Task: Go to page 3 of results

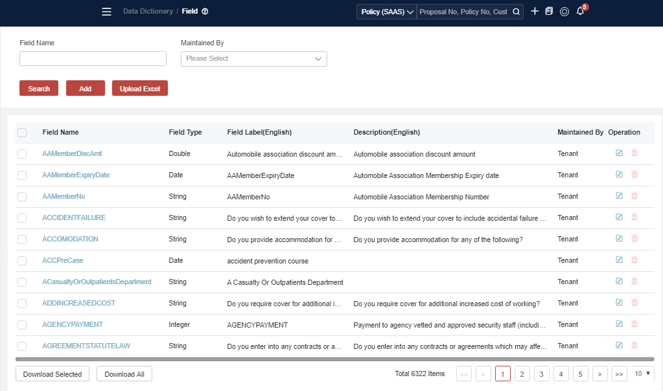Action: [x=541, y=374]
